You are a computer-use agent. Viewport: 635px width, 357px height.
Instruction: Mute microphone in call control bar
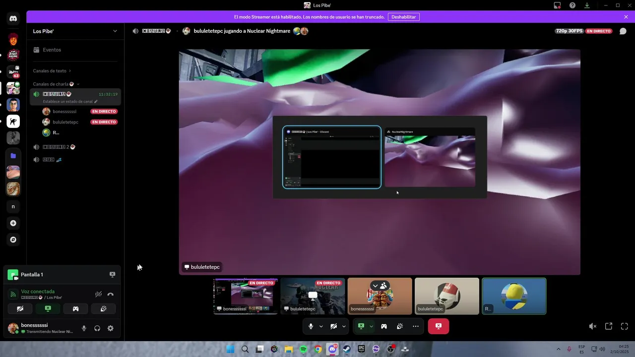pos(311,326)
